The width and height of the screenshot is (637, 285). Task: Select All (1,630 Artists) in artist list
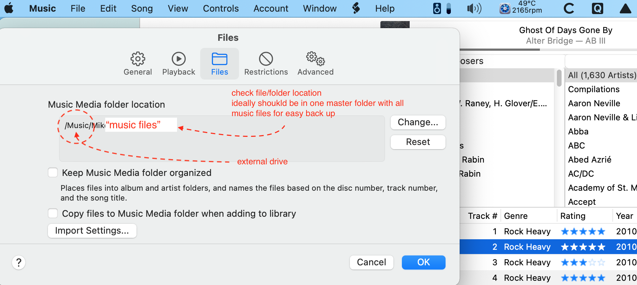(602, 75)
